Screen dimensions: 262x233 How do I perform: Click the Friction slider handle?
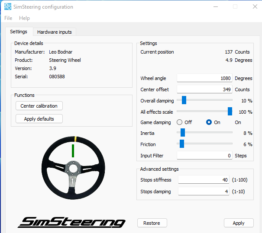point(182,144)
